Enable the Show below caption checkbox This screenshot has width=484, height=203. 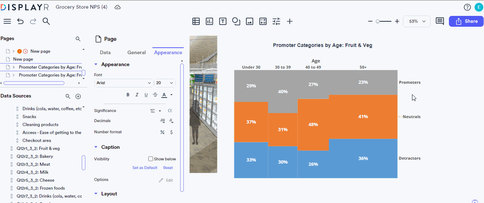[151, 159]
